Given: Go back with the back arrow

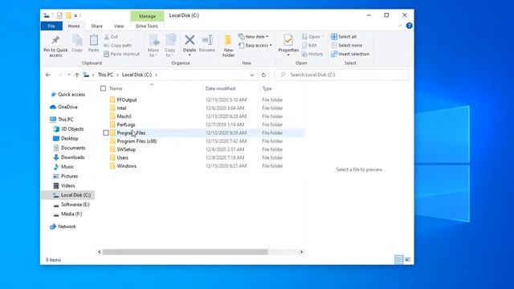Looking at the screenshot, I should point(48,75).
